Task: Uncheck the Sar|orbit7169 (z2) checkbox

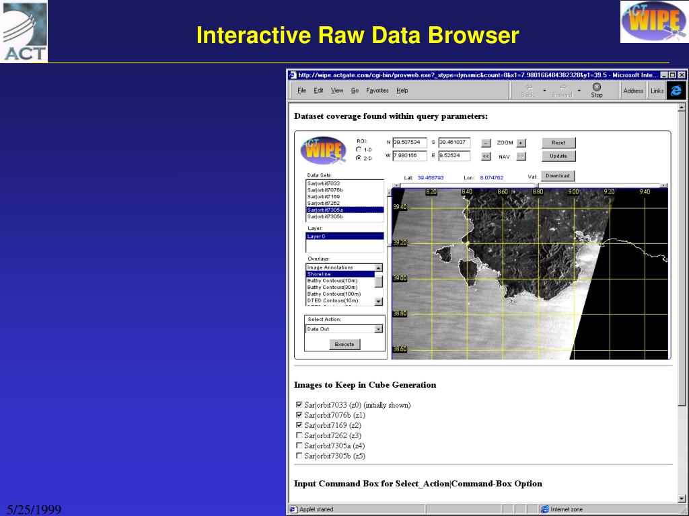Action: [299, 425]
